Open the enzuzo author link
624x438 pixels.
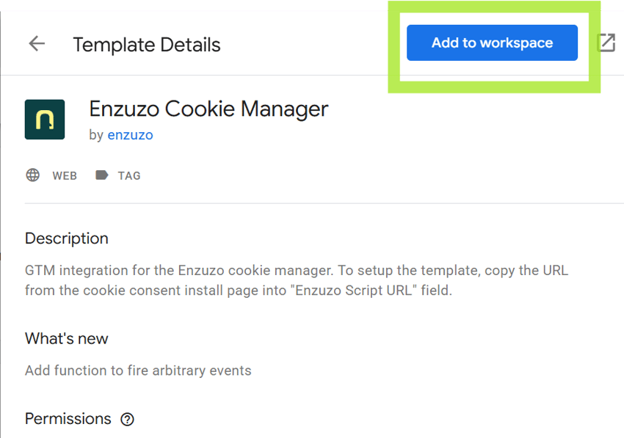tap(130, 134)
